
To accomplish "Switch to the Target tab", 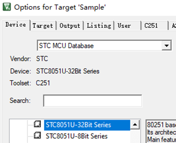I will pyautogui.click(x=43, y=25).
